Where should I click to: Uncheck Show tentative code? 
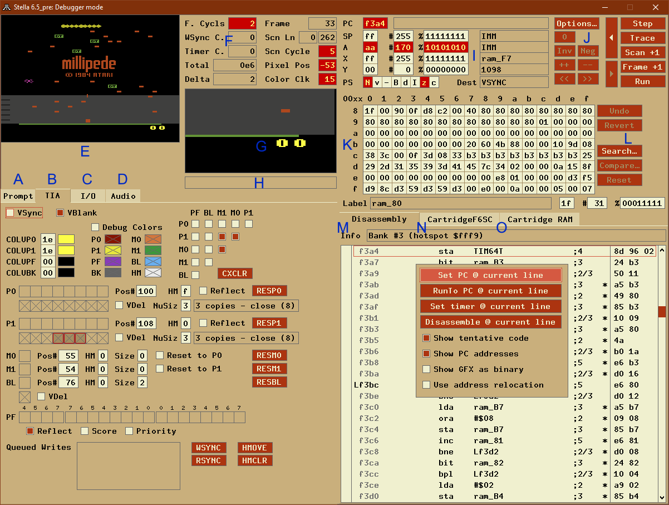pyautogui.click(x=426, y=338)
